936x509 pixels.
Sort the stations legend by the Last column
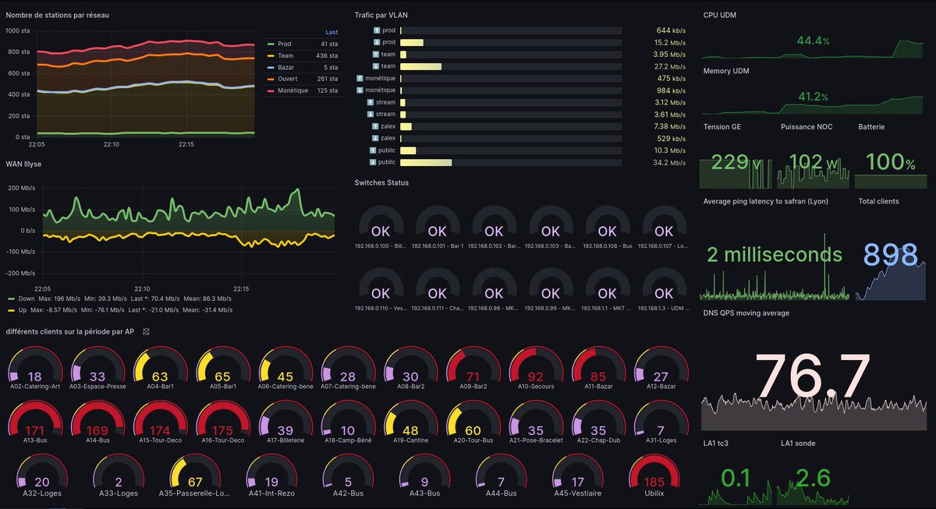click(331, 32)
